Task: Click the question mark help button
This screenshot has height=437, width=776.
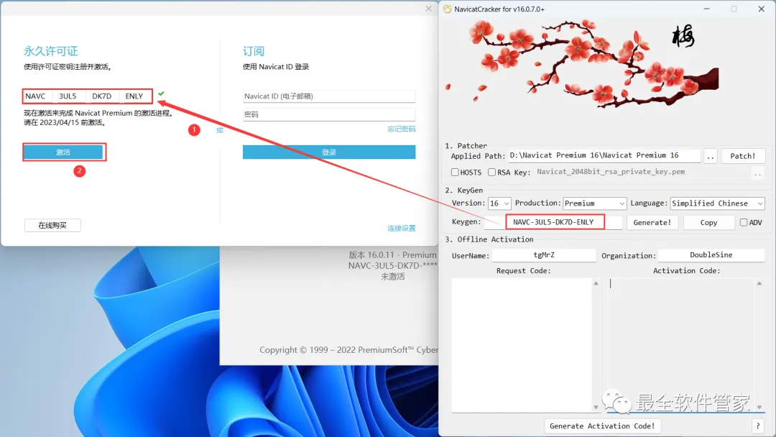Action: coord(758,425)
